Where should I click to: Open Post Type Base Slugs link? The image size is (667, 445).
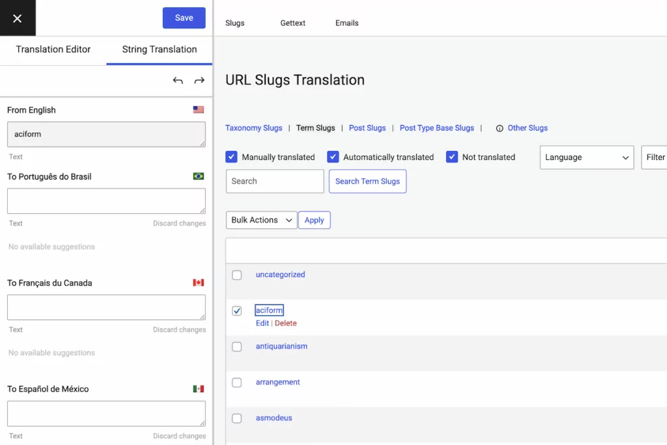(436, 128)
